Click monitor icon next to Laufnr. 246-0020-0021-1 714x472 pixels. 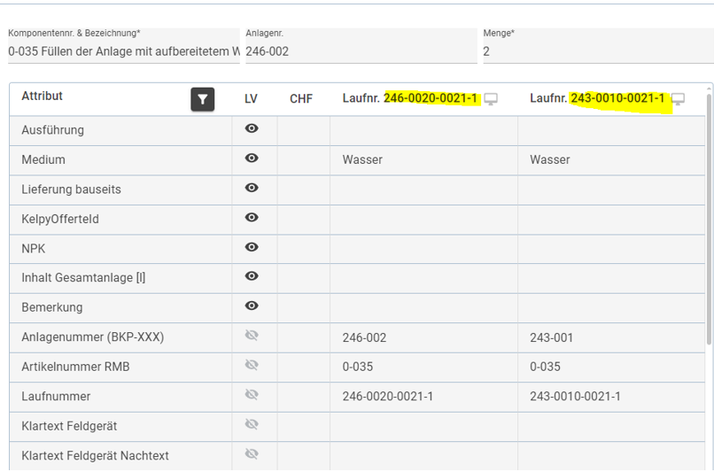[x=490, y=99]
